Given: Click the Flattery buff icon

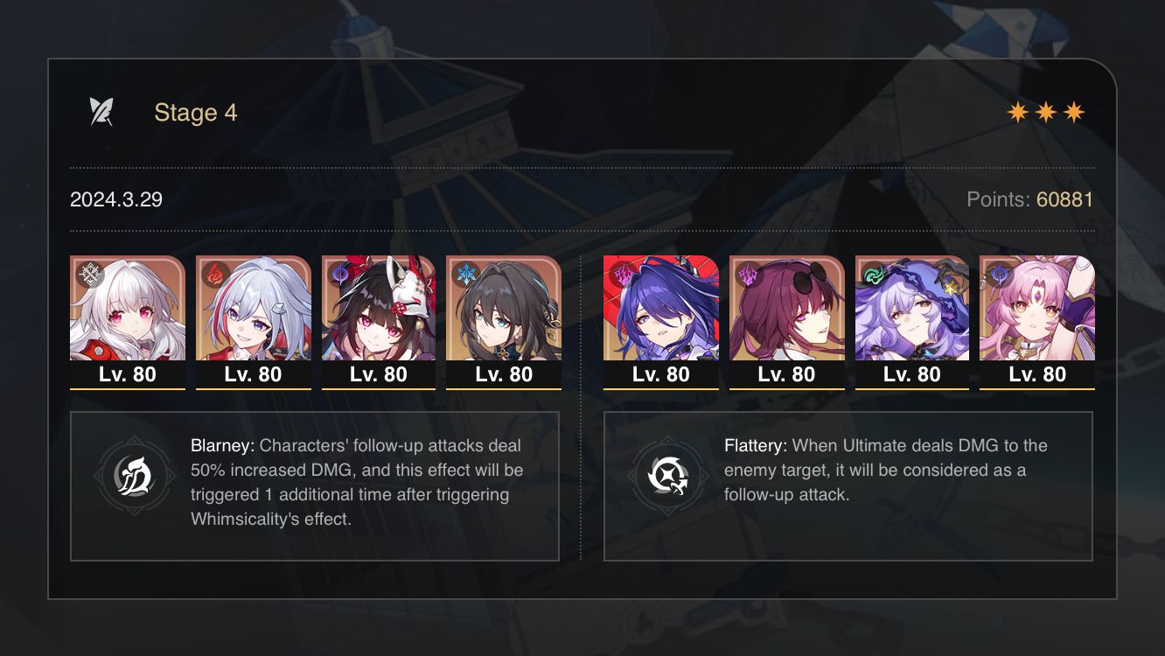Looking at the screenshot, I should [x=661, y=476].
